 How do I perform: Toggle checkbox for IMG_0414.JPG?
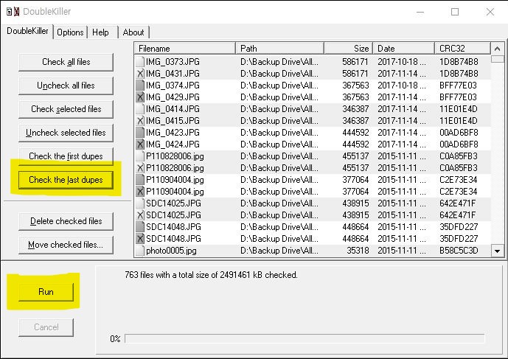pyautogui.click(x=140, y=109)
